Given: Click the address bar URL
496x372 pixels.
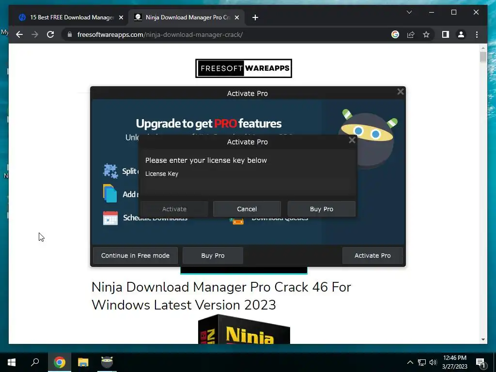Looking at the screenshot, I should coord(160,34).
